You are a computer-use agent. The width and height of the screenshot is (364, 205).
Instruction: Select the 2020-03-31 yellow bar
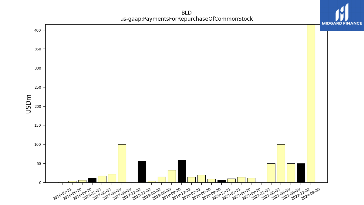[191, 180]
